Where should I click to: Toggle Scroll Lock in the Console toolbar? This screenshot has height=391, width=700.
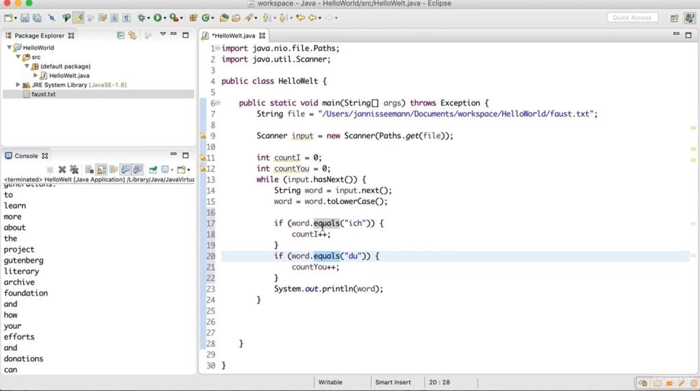click(x=101, y=169)
